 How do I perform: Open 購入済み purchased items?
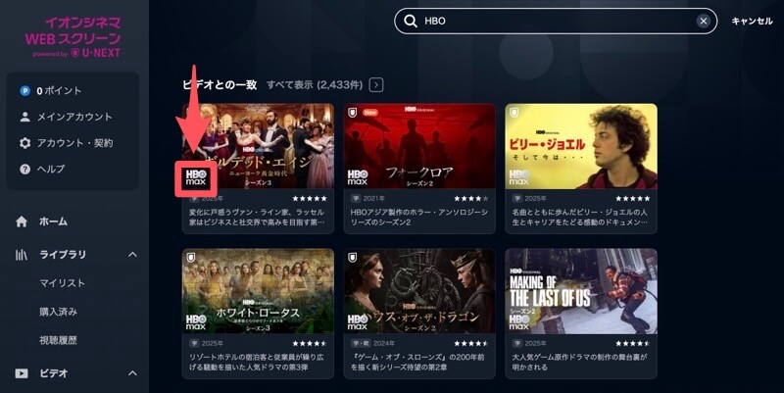[x=58, y=312]
